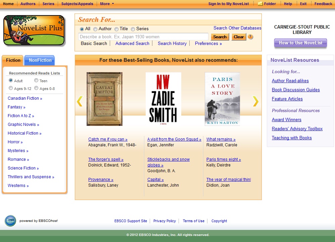Open Terms of Use footer link
335x242 pixels.
(194, 221)
